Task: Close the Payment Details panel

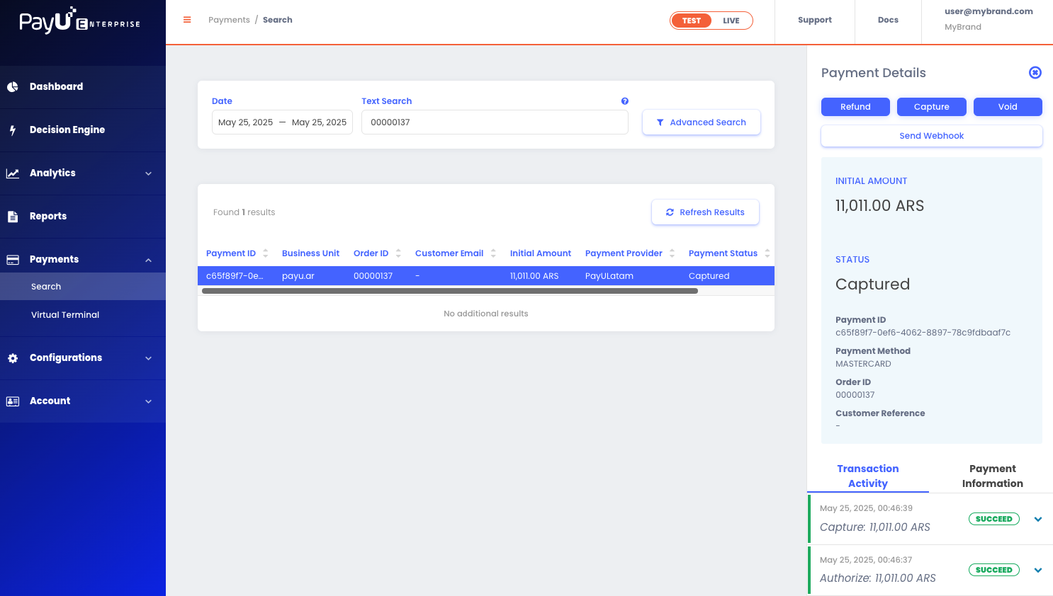Action: 1035,73
